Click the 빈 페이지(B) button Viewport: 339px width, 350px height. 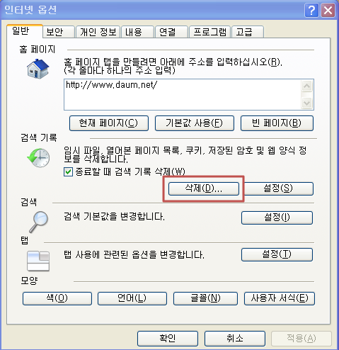click(x=277, y=123)
